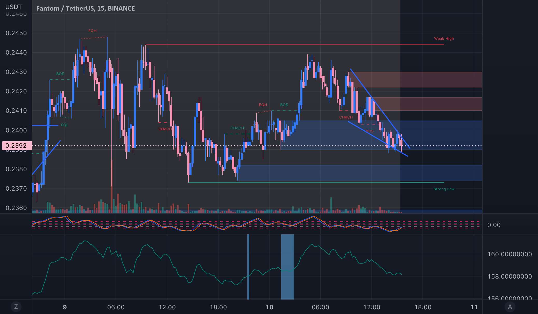The height and width of the screenshot is (314, 538).
Task: Click the green CHoCH label
Action: pyautogui.click(x=237, y=128)
